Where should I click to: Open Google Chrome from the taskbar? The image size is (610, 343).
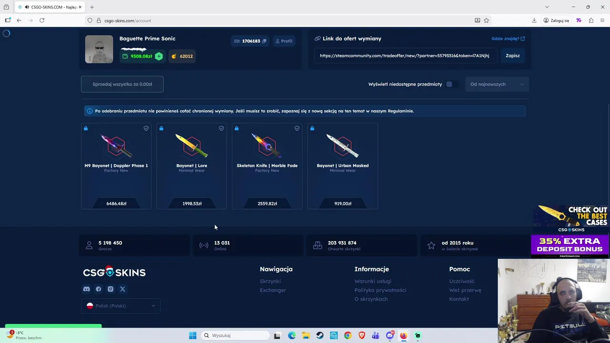click(x=348, y=335)
